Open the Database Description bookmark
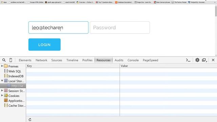217x122 pixels. (x=123, y=2)
